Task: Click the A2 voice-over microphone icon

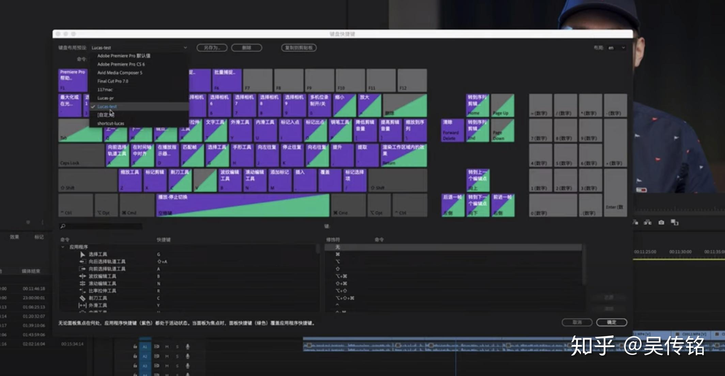Action: coord(187,356)
